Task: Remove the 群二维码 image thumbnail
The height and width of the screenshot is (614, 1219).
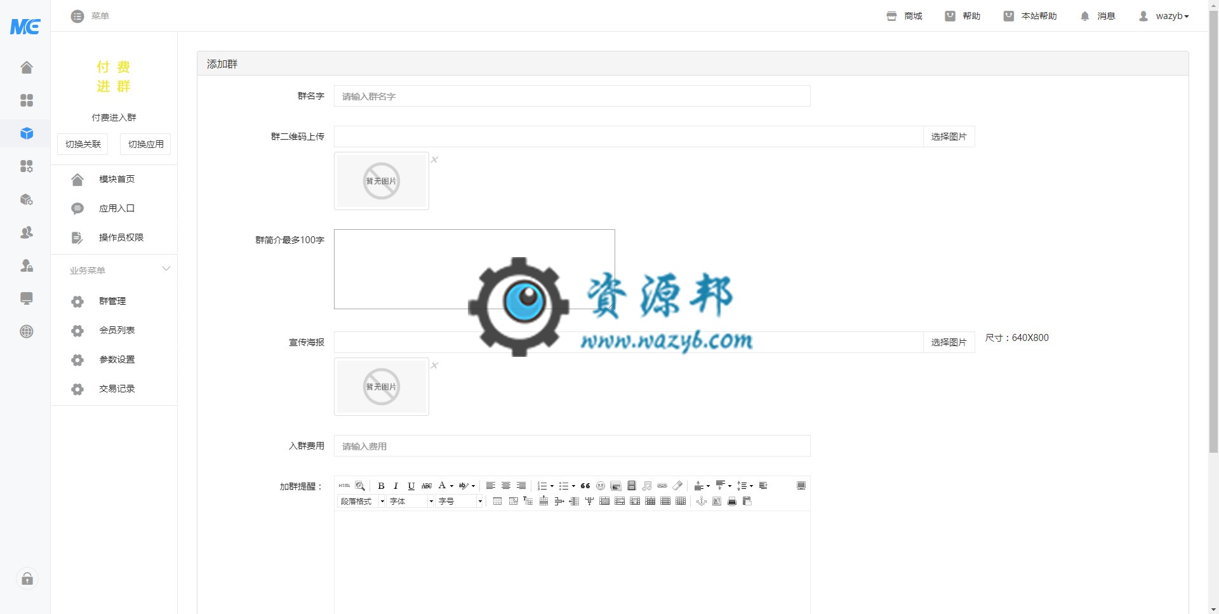Action: click(435, 159)
